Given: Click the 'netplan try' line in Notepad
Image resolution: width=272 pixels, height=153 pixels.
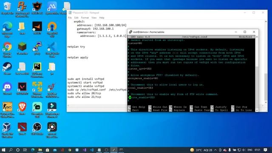Looking at the screenshot, I should (x=76, y=47).
